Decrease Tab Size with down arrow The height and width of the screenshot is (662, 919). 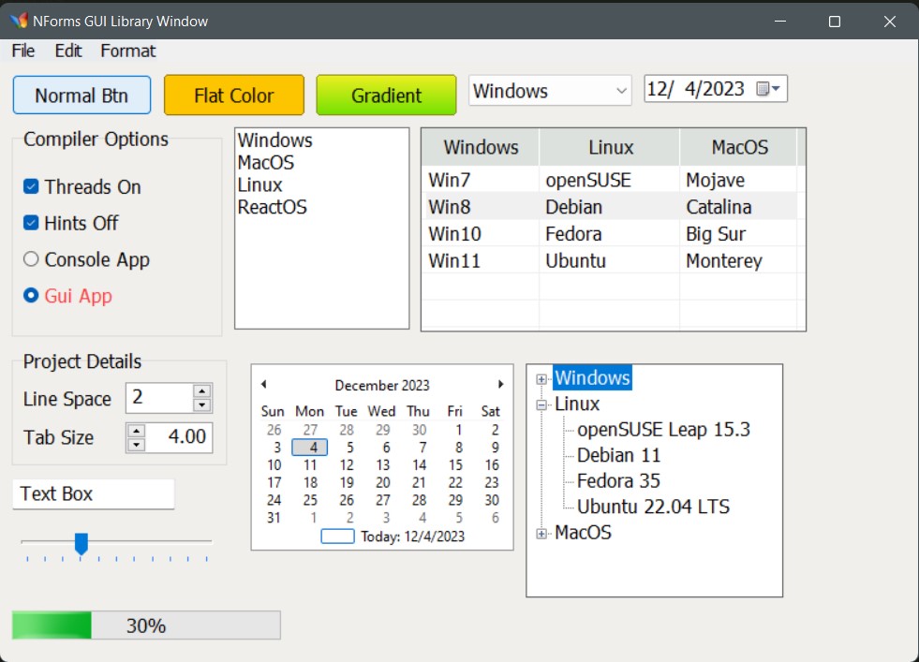click(136, 445)
